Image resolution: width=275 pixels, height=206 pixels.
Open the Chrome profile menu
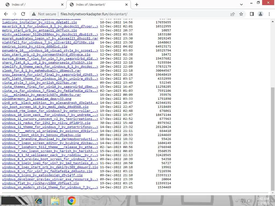(x=260, y=14)
